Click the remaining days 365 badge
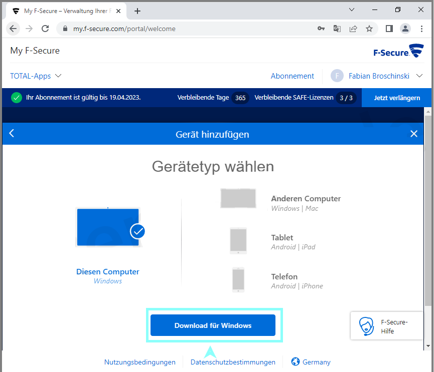 [x=240, y=98]
